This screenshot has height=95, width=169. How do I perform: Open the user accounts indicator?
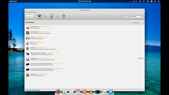pos(155,1)
